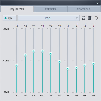Click the 1K frequency label
Viewport: 101px width, 101px height.
(51, 96)
